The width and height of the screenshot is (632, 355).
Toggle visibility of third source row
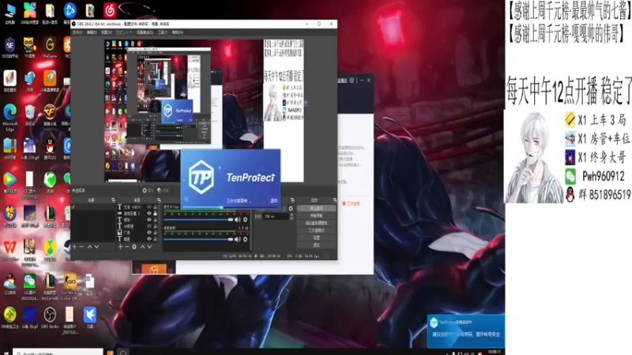click(x=149, y=220)
